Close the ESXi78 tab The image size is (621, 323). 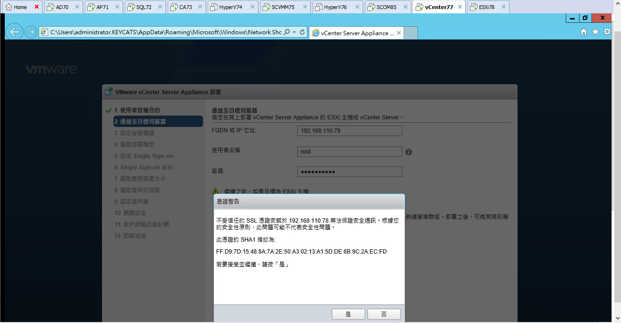pos(503,7)
